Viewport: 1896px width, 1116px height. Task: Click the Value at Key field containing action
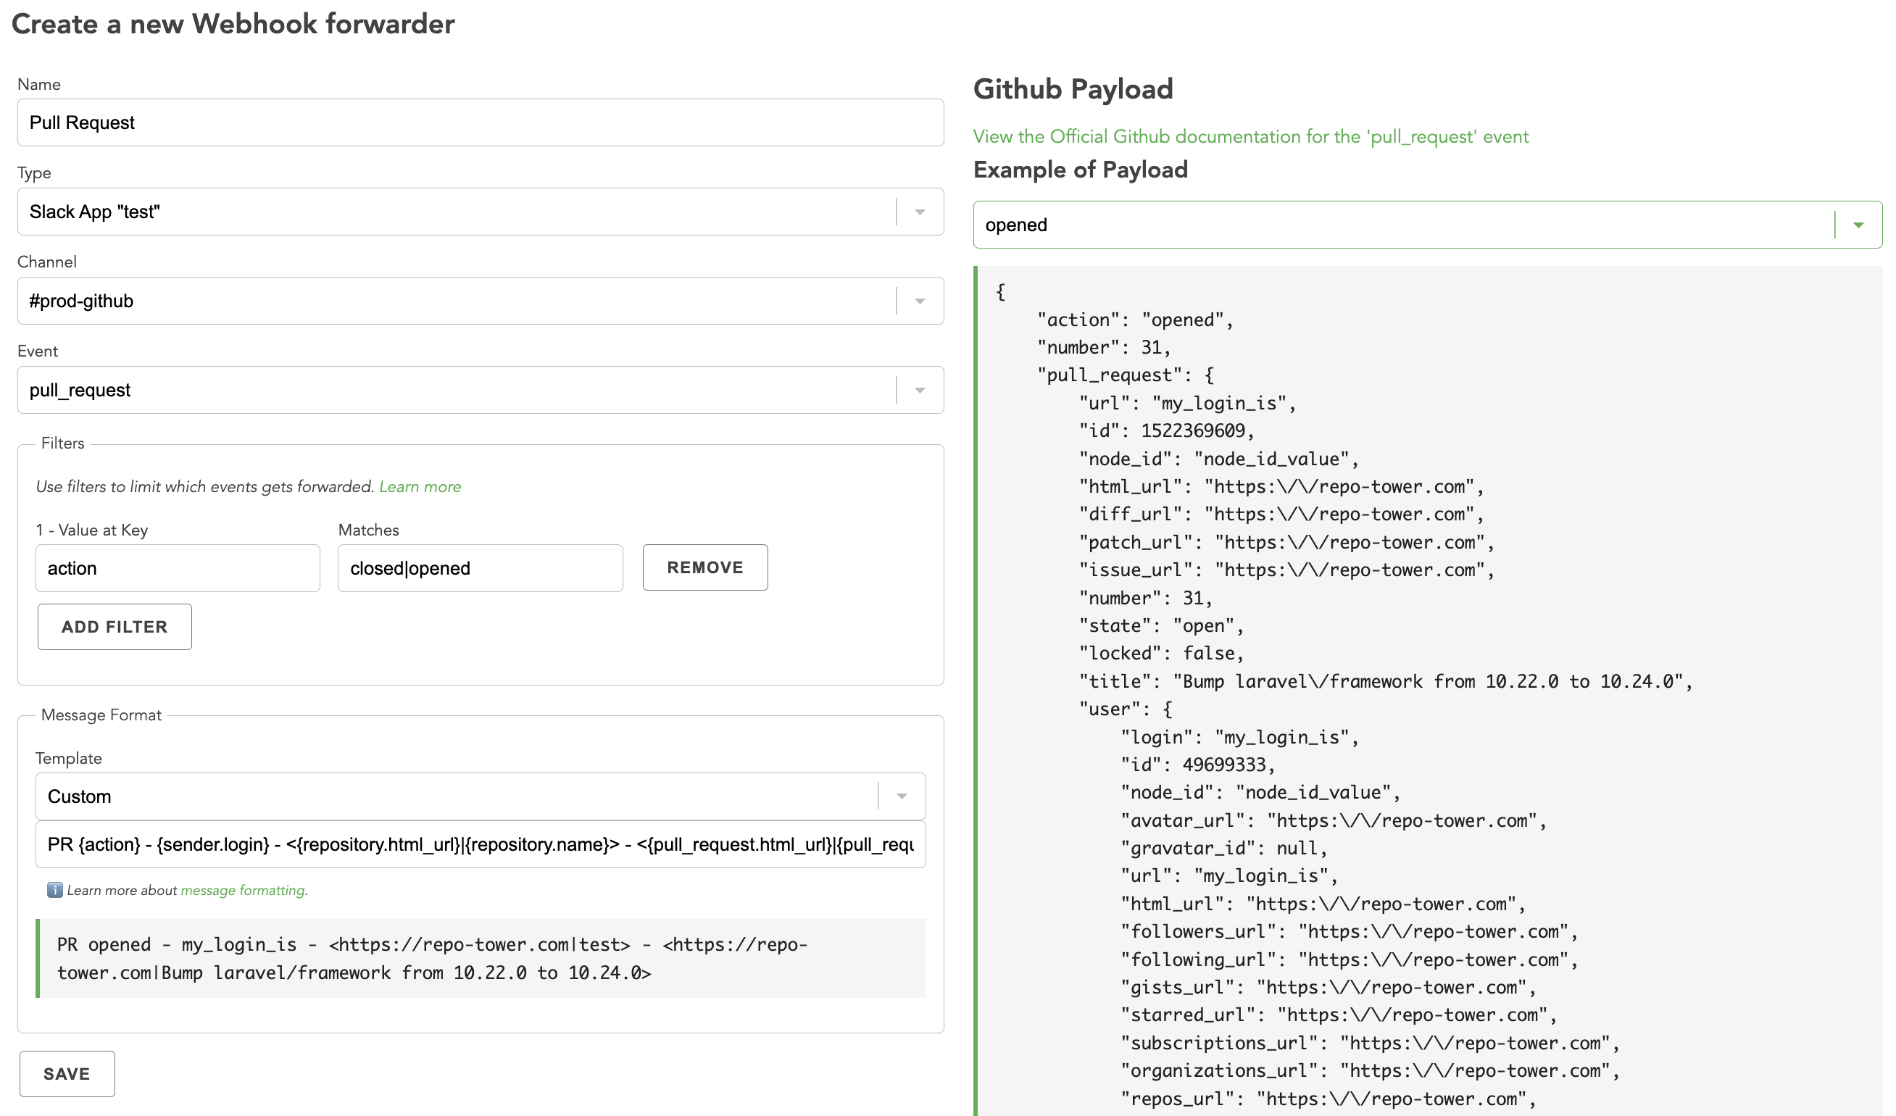pyautogui.click(x=178, y=567)
